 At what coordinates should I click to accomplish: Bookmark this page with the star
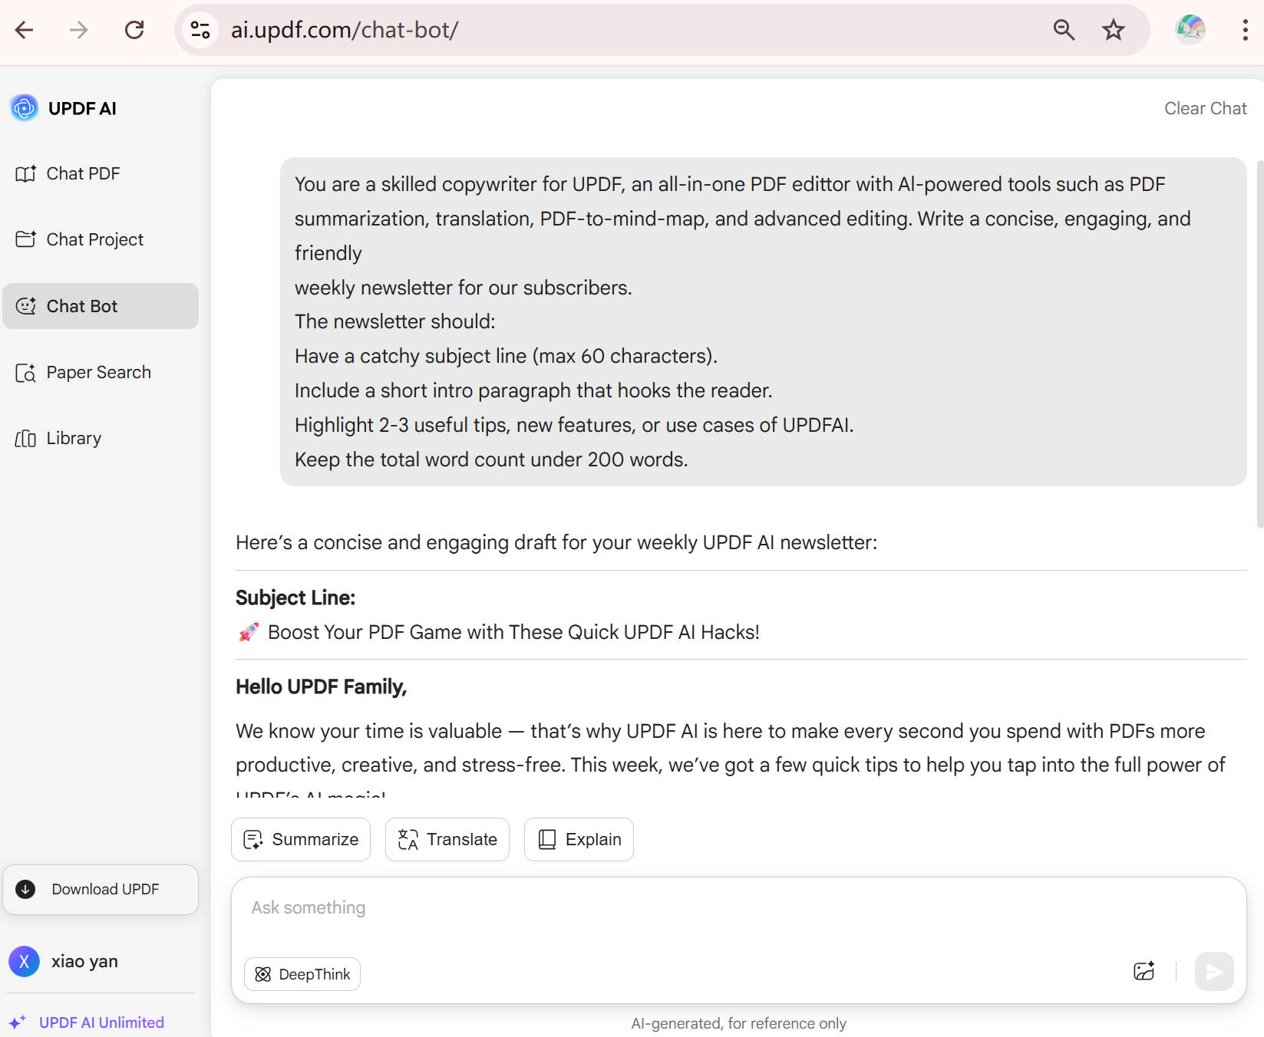pos(1113,30)
